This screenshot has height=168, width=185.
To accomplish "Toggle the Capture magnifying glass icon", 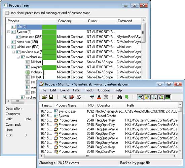I will click(x=65, y=97).
